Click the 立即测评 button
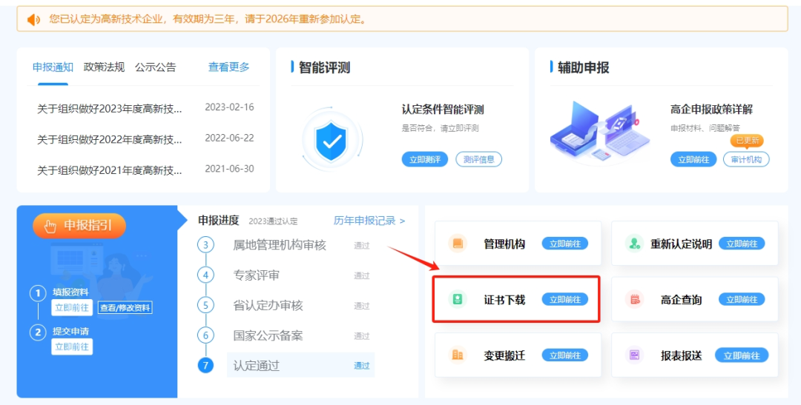The image size is (801, 405). pos(424,159)
